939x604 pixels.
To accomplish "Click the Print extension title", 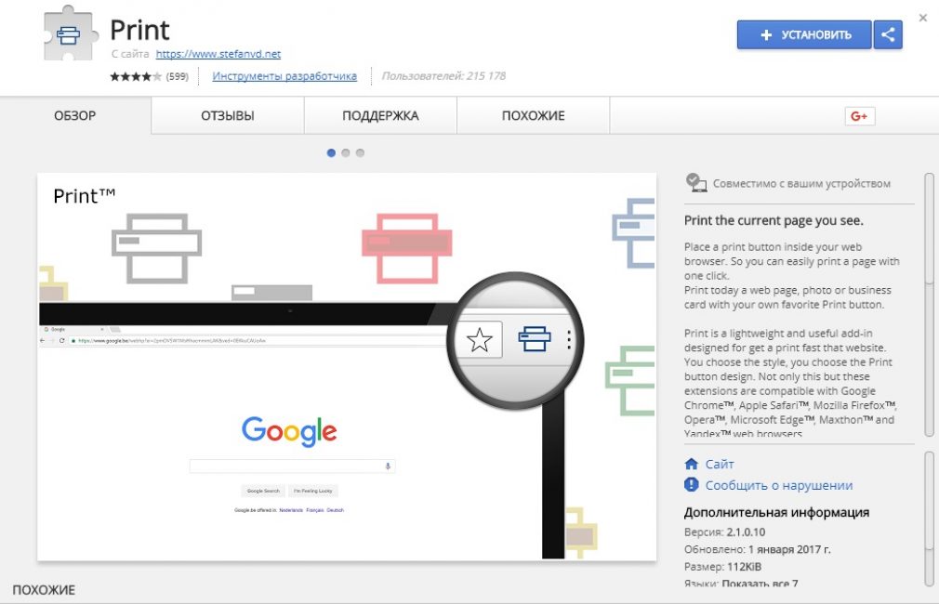I will coord(139,30).
